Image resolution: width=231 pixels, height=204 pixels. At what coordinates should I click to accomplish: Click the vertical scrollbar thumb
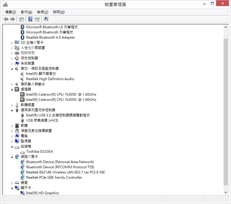coord(226,112)
